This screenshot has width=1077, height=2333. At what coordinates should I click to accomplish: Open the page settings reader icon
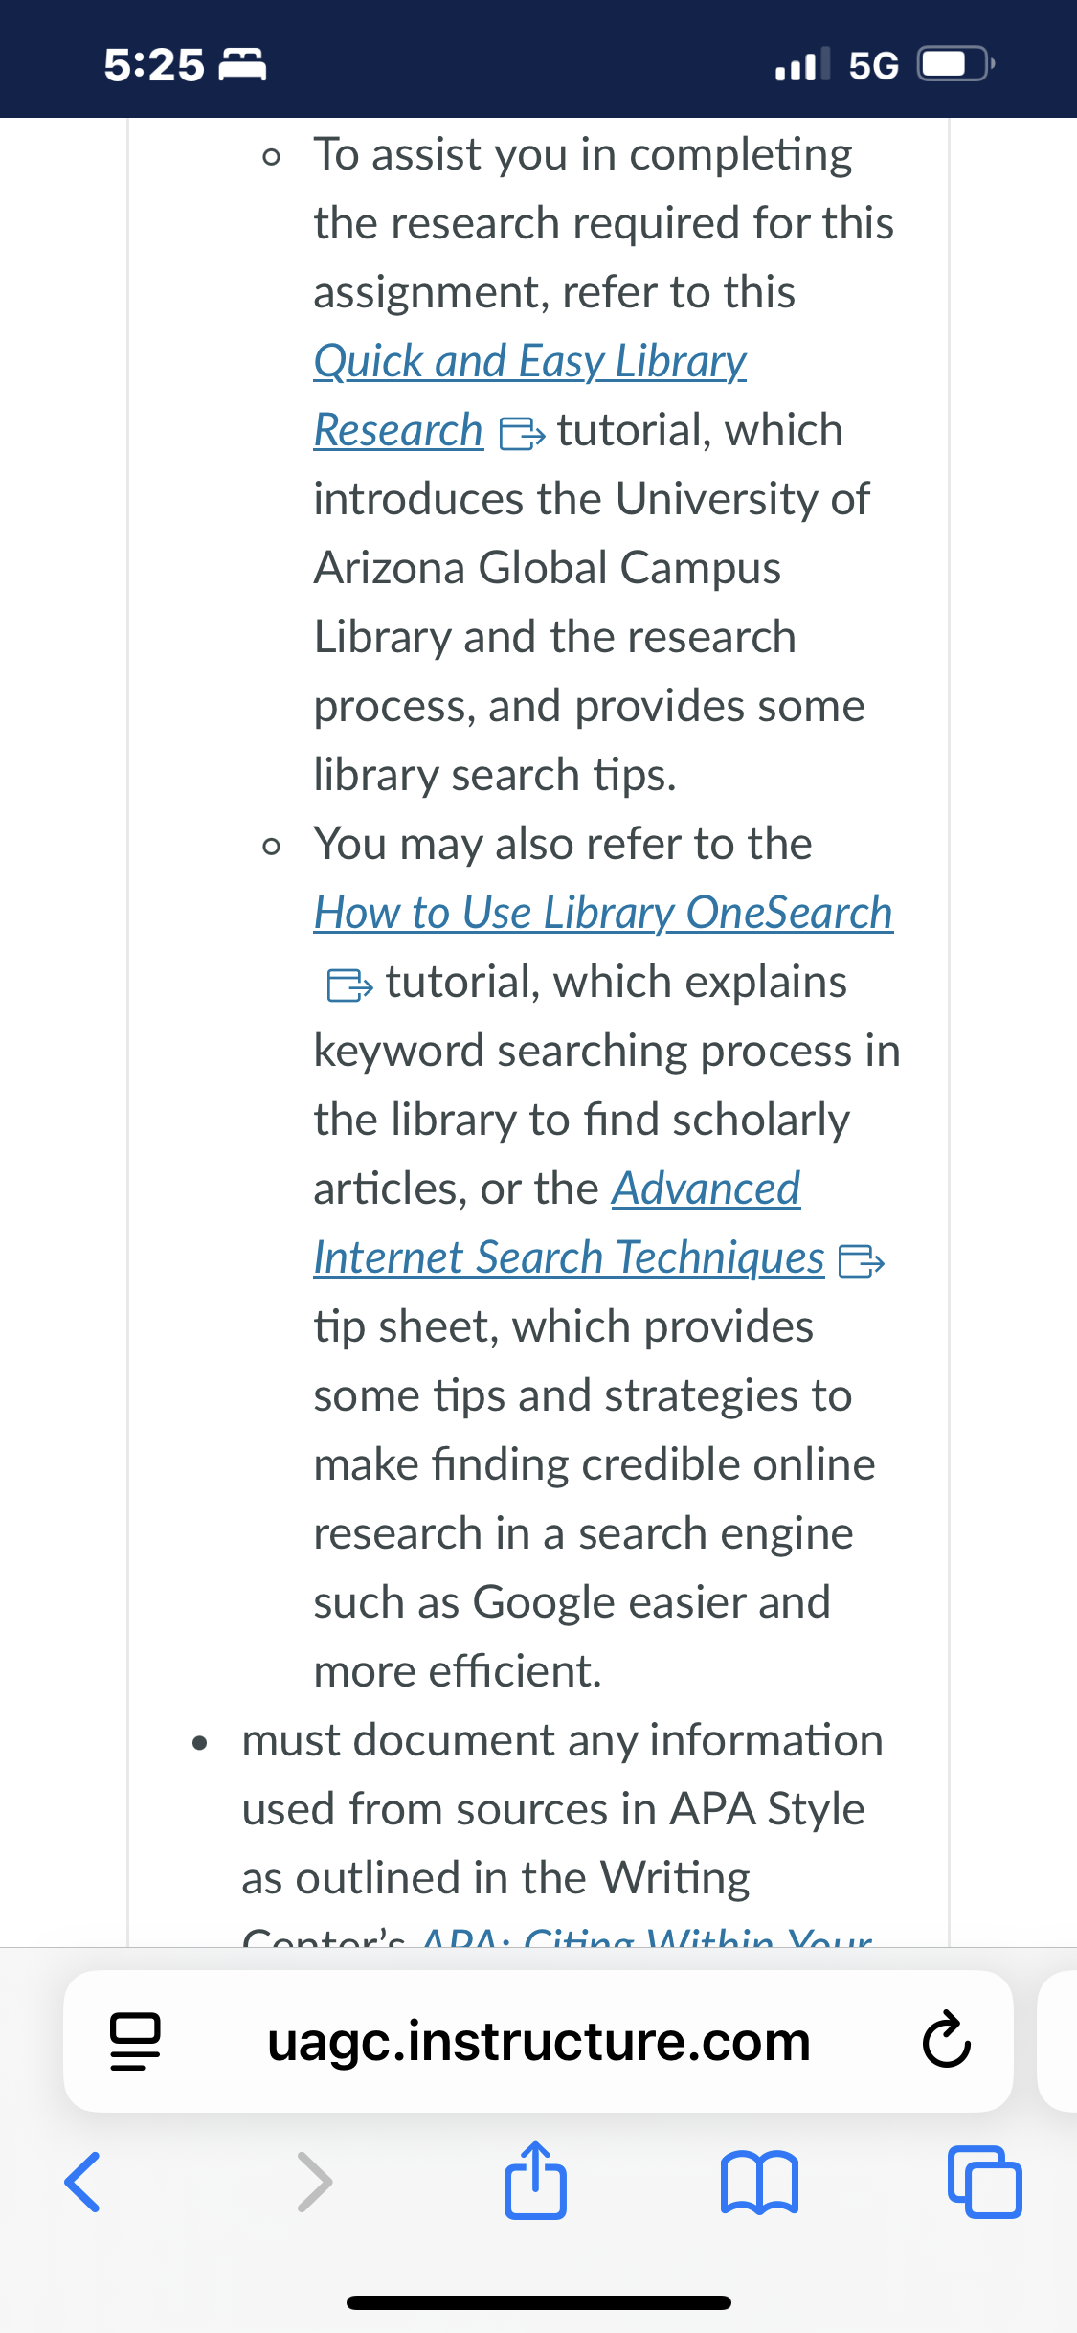(135, 2041)
